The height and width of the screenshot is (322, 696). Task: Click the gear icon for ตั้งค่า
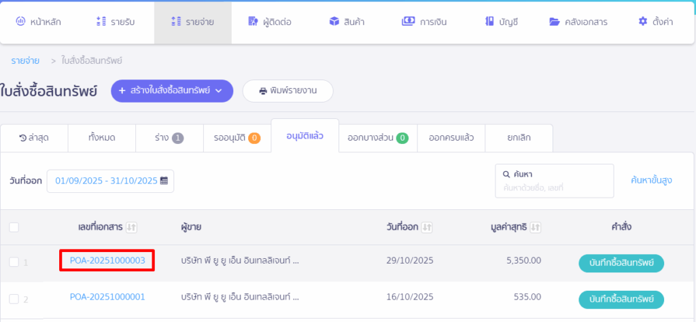[x=643, y=22]
